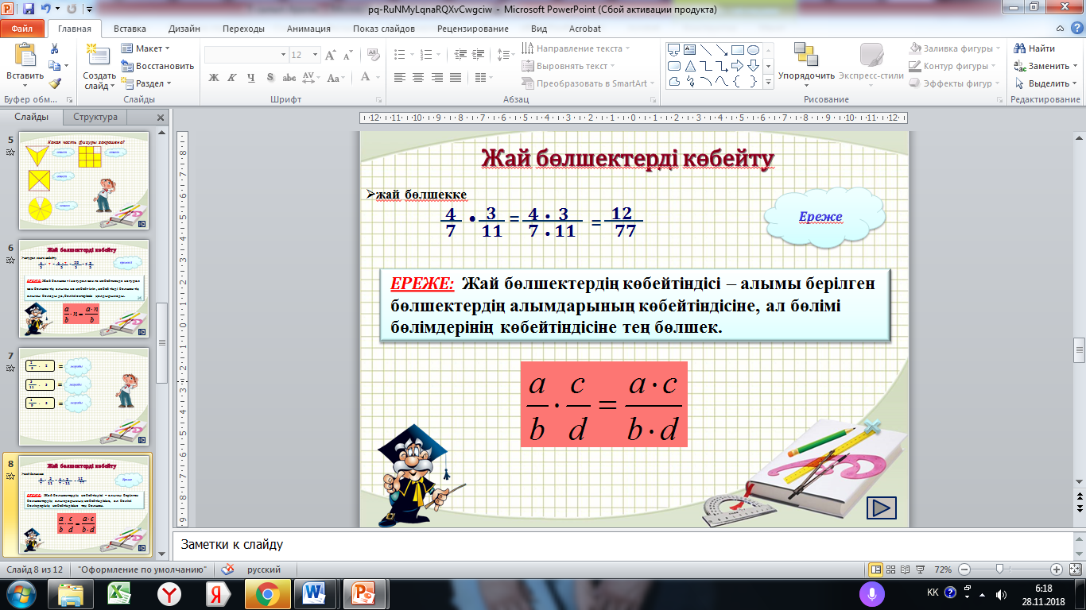1086x610 pixels.
Task: Toggle italic formatting (К)
Action: pos(232,78)
